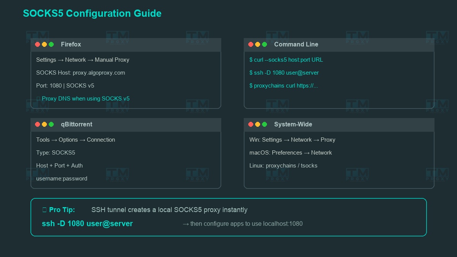Click the red dot in System-Wide panel
The image size is (457, 257).
(251, 125)
